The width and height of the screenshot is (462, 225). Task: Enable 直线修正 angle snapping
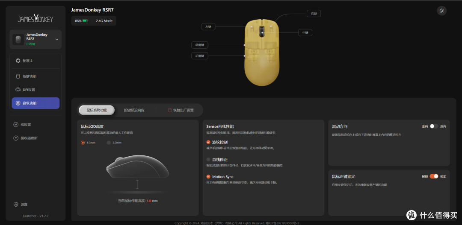tap(209, 159)
